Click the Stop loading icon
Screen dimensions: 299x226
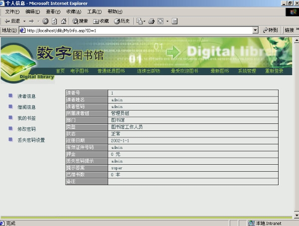tap(45, 21)
